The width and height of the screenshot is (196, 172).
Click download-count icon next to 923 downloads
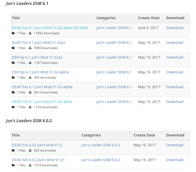[x=30, y=150]
